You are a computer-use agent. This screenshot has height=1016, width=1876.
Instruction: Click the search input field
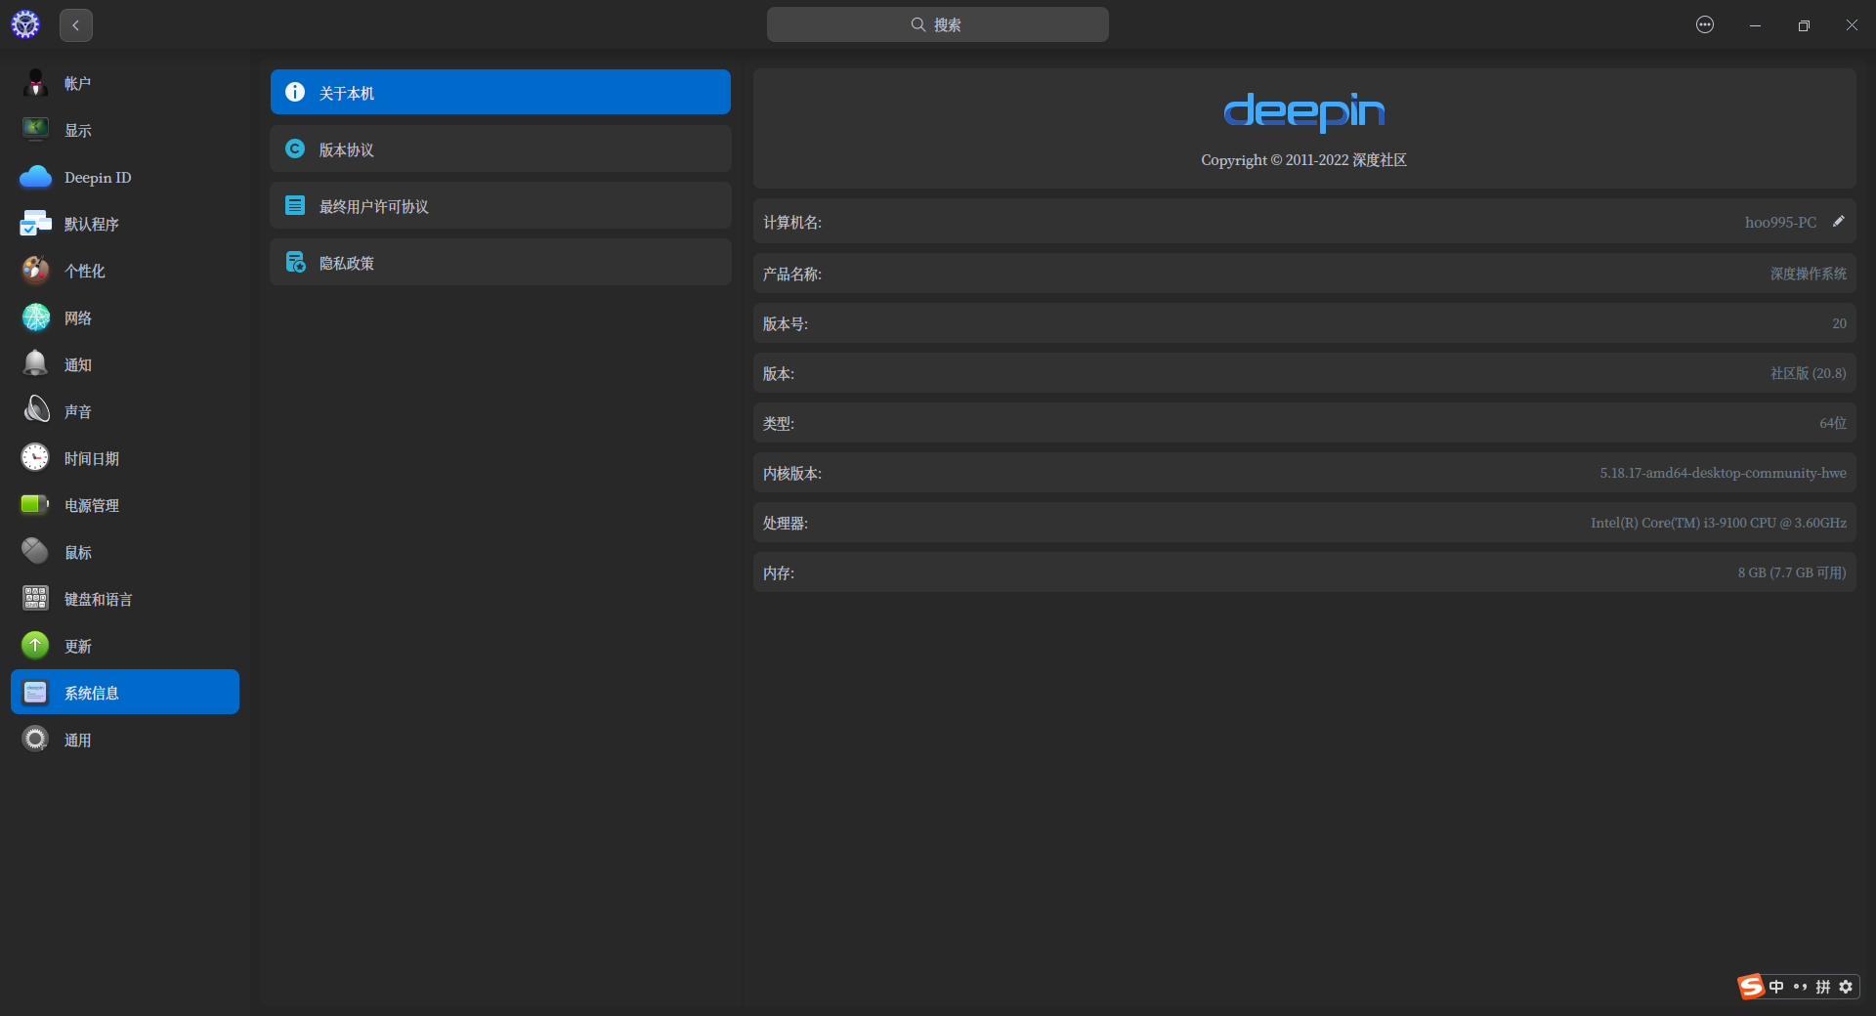(x=936, y=24)
